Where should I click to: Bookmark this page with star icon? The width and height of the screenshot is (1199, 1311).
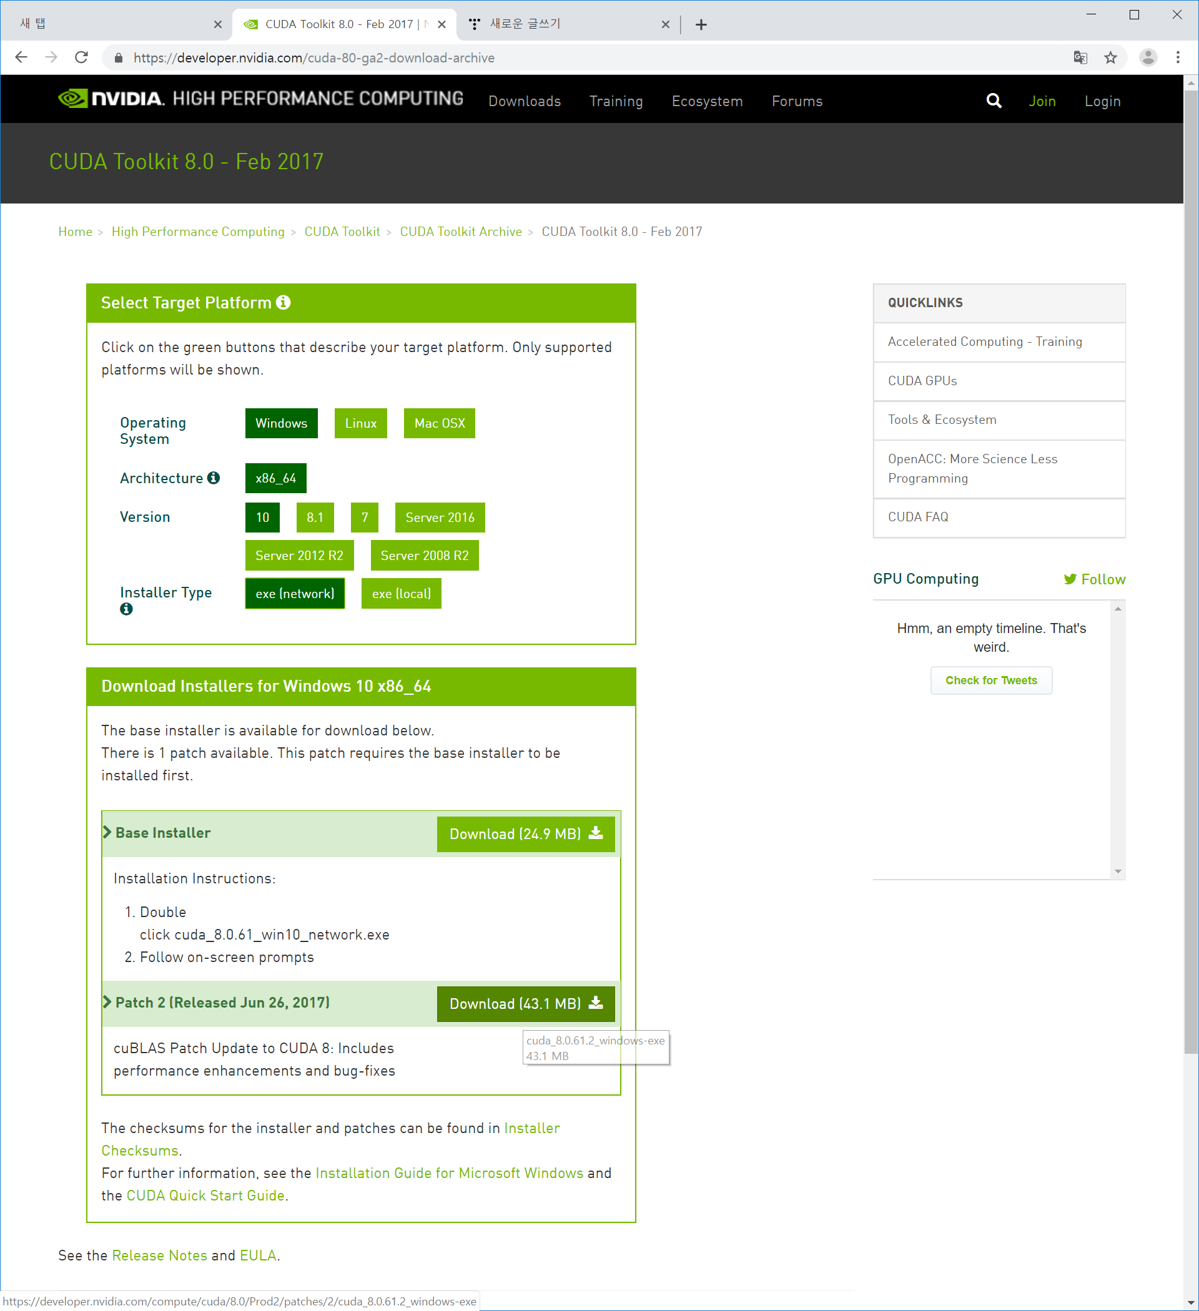tap(1110, 58)
